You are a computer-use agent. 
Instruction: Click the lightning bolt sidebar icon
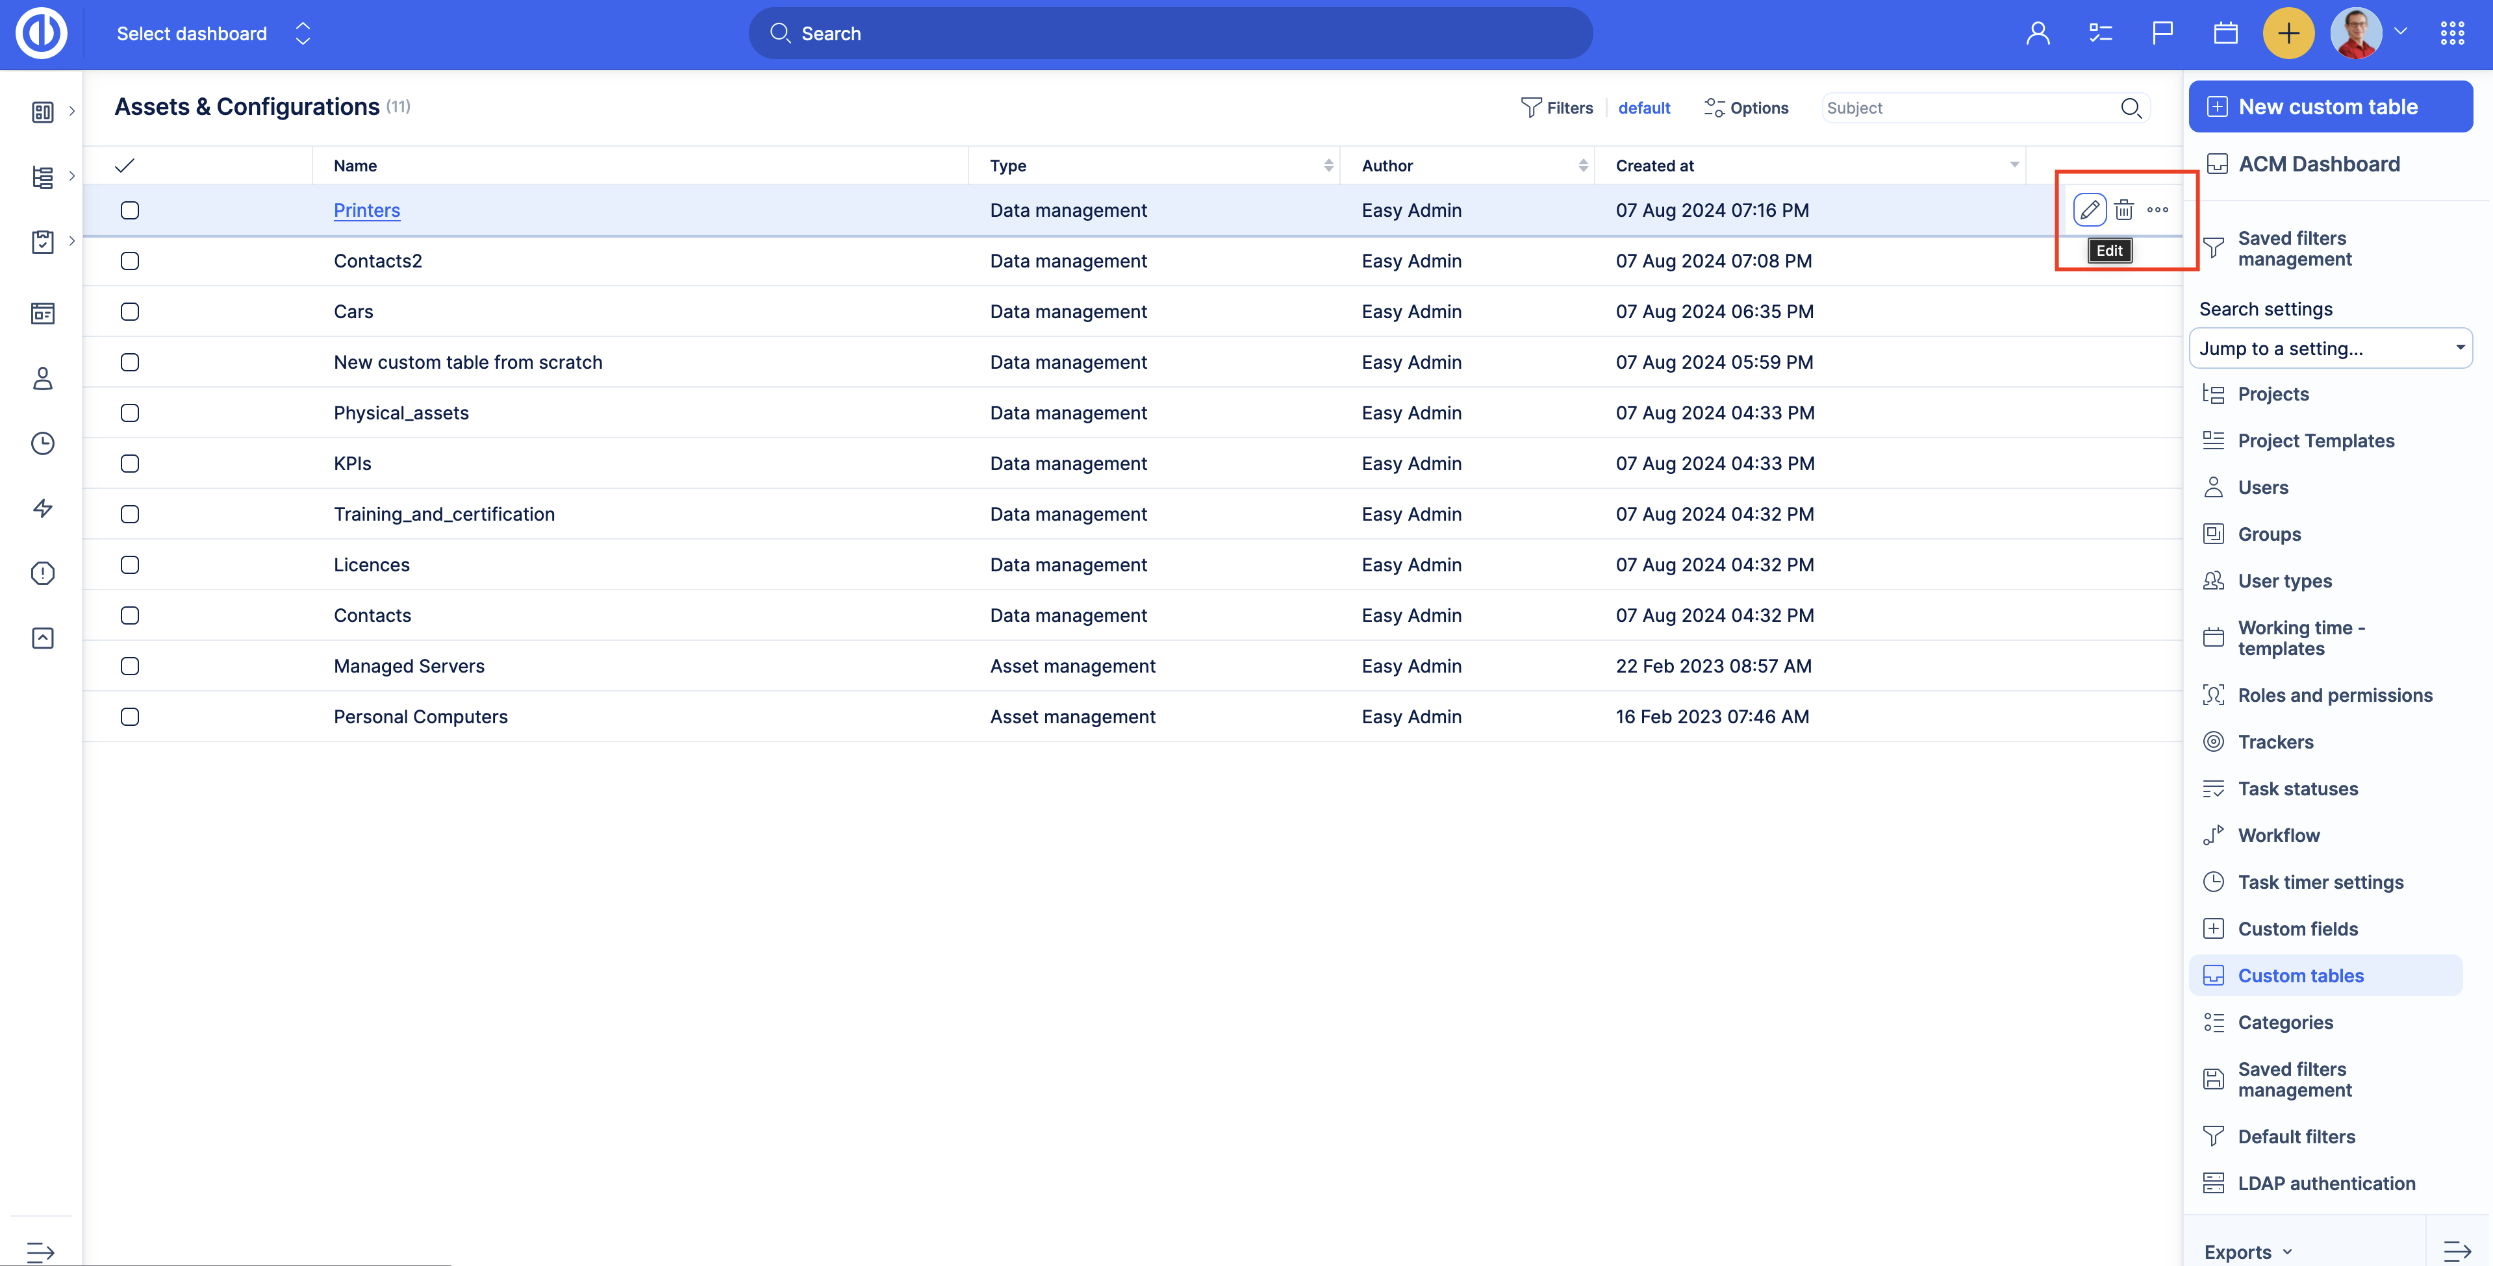[43, 508]
